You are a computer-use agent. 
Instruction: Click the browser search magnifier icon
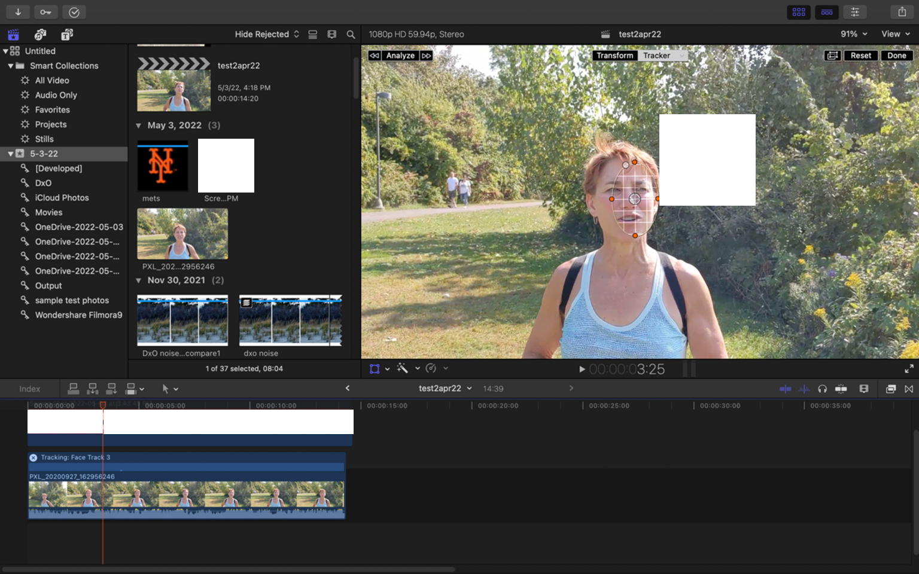point(351,35)
